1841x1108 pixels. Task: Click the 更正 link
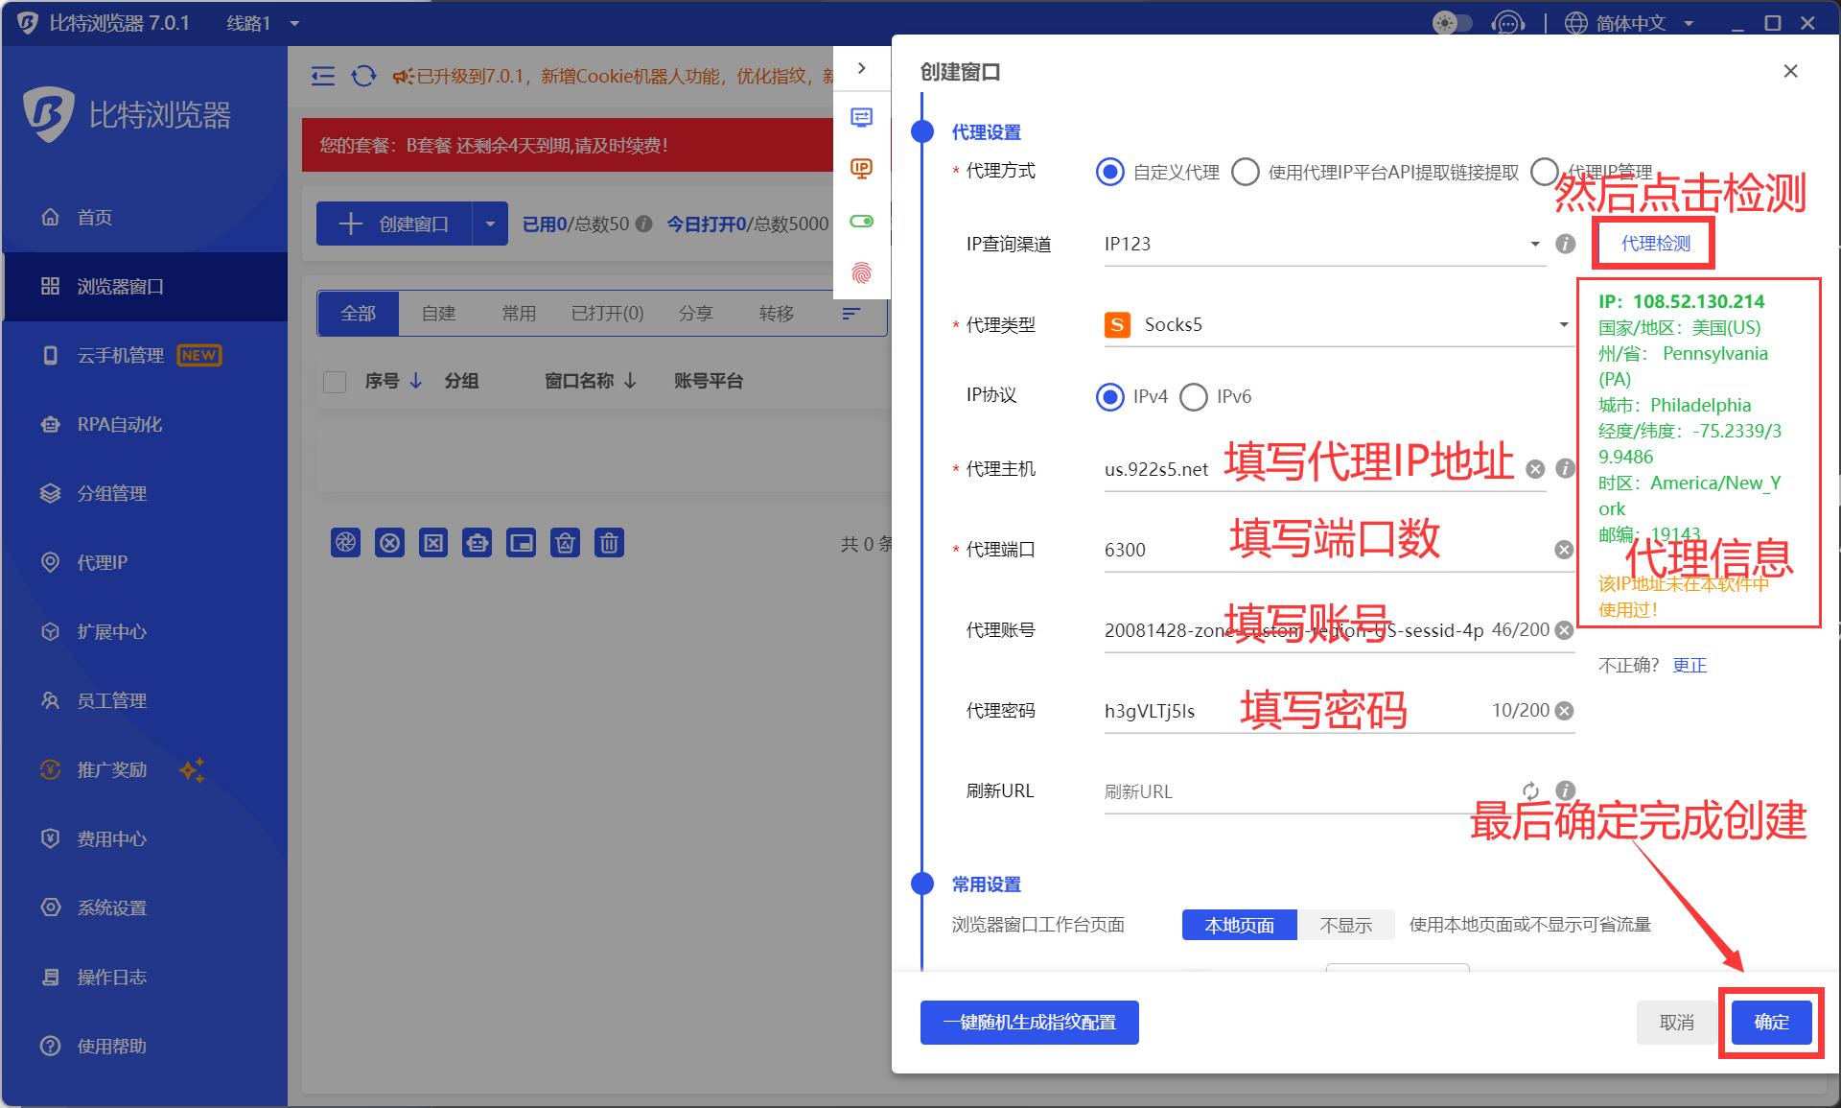[1690, 666]
